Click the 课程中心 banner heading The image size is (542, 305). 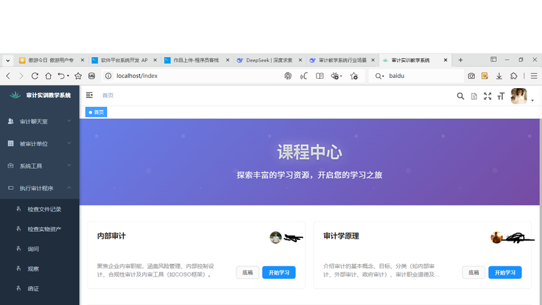pyautogui.click(x=310, y=152)
